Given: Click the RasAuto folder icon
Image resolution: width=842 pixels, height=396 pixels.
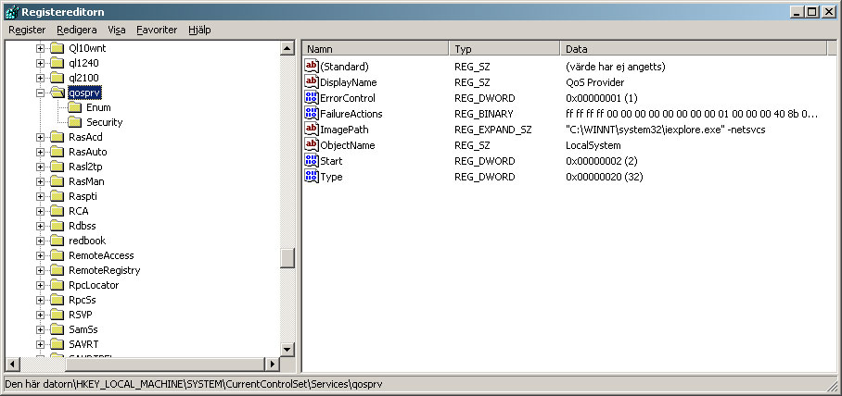Looking at the screenshot, I should 57,152.
